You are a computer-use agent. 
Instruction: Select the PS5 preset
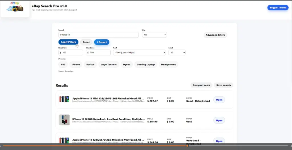[63, 64]
